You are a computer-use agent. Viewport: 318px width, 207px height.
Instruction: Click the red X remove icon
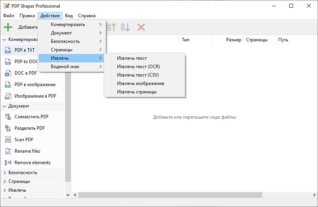click(141, 27)
